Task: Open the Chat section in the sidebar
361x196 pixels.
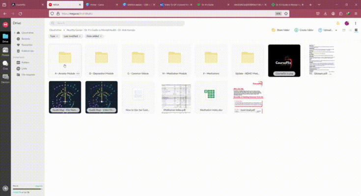Action: 5,64
